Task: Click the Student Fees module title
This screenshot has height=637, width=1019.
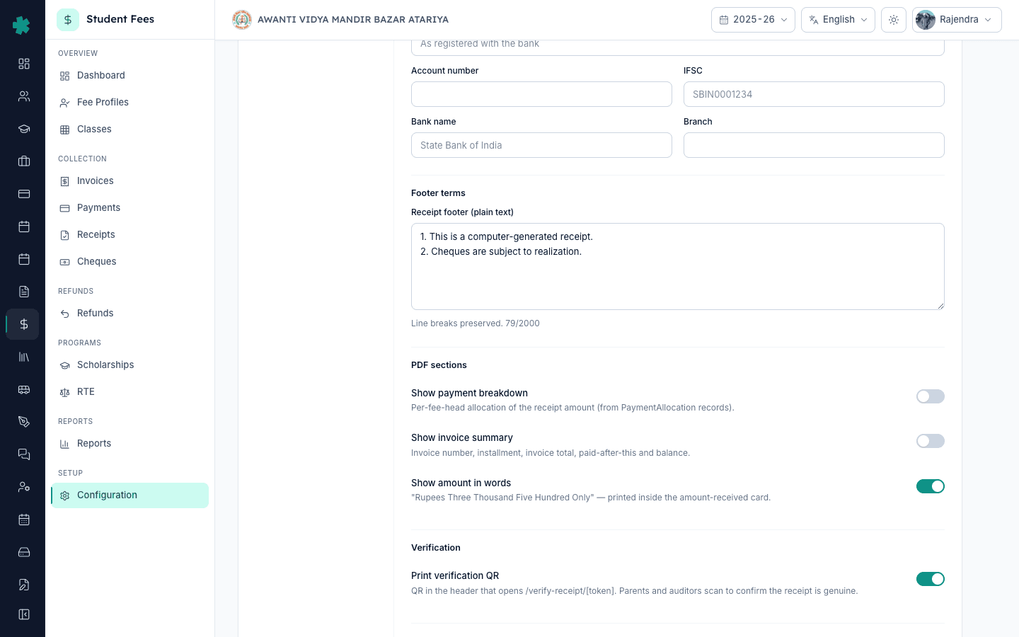Action: click(x=120, y=19)
